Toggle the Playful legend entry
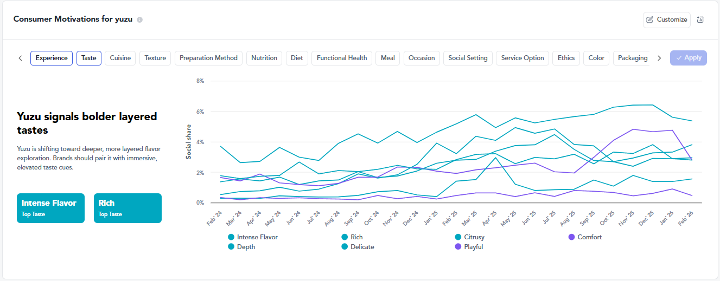The width and height of the screenshot is (720, 281). click(459, 247)
